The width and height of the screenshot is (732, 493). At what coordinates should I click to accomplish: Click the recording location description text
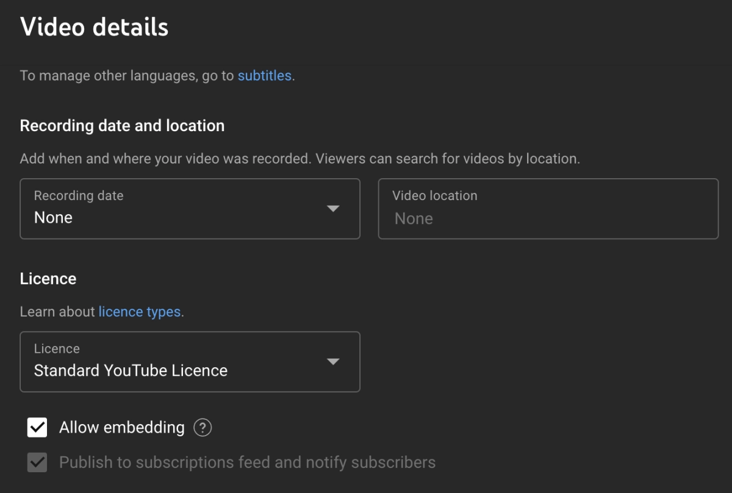pyautogui.click(x=300, y=159)
